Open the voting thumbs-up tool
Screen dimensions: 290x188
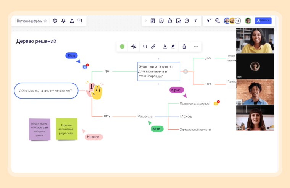pos(170,21)
